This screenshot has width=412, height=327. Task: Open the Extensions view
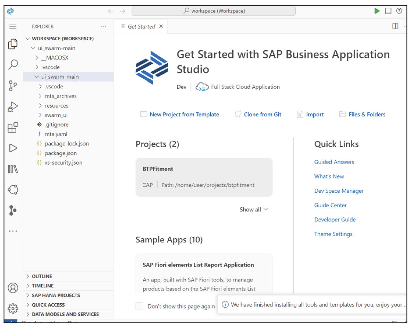coord(13,128)
